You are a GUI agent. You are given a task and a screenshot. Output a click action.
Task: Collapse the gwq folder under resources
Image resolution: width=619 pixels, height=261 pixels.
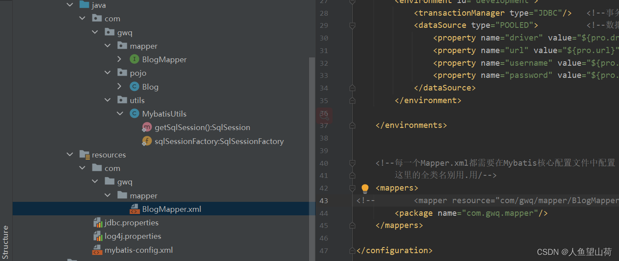point(95,182)
